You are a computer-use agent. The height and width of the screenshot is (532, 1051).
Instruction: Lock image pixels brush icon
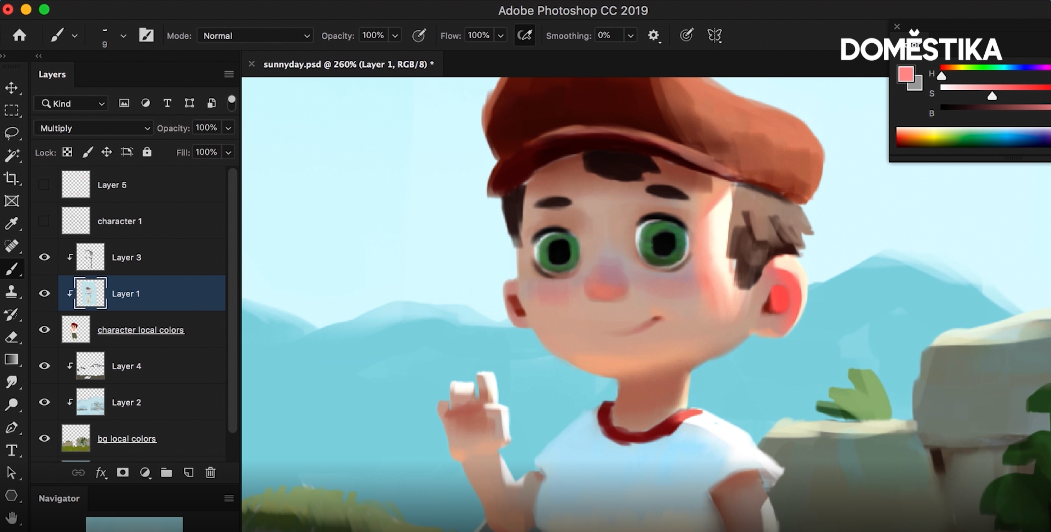(87, 152)
